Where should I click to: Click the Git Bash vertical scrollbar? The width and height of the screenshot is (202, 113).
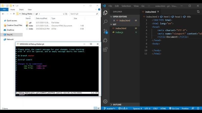point(100,71)
